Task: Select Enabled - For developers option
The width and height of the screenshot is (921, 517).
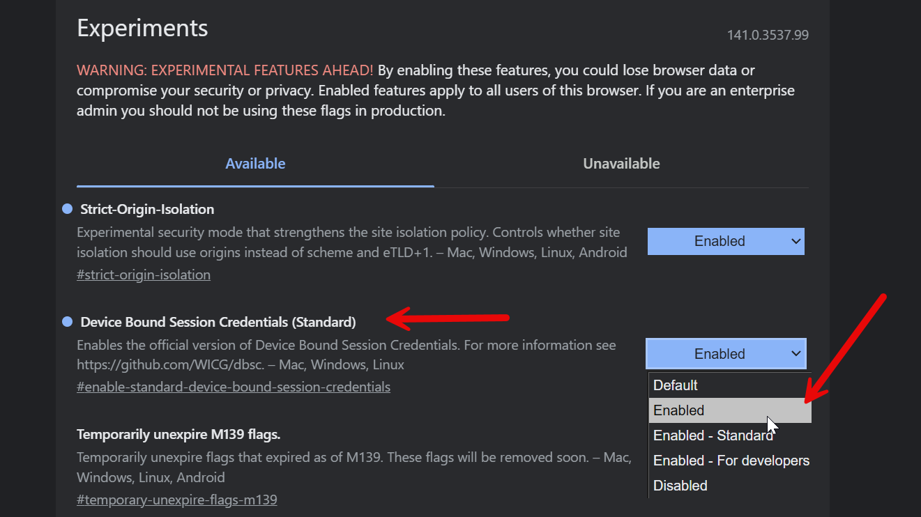Action: click(731, 461)
